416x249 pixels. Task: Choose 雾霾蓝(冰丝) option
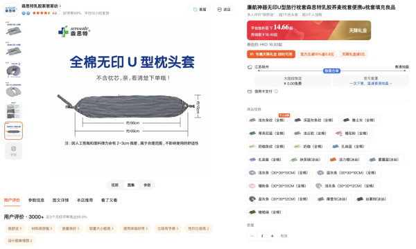[x=385, y=160]
